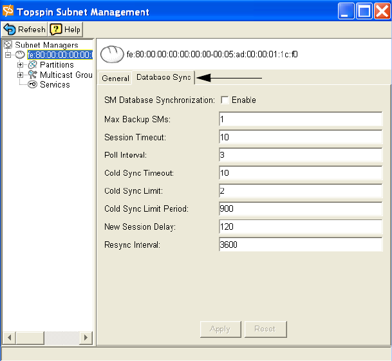
Task: Enable SM Database Synchronization checkbox
Action: (225, 100)
